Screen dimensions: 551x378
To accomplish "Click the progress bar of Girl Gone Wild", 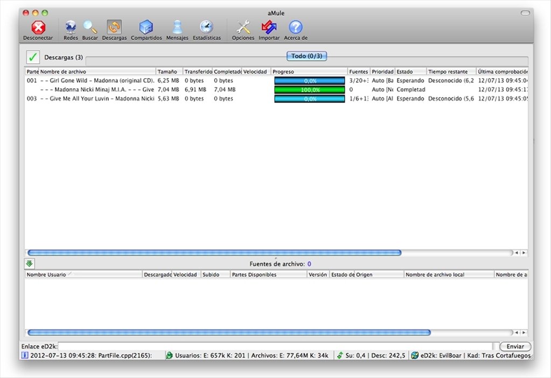I will (x=310, y=80).
